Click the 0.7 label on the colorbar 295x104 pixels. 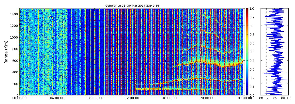252,34
